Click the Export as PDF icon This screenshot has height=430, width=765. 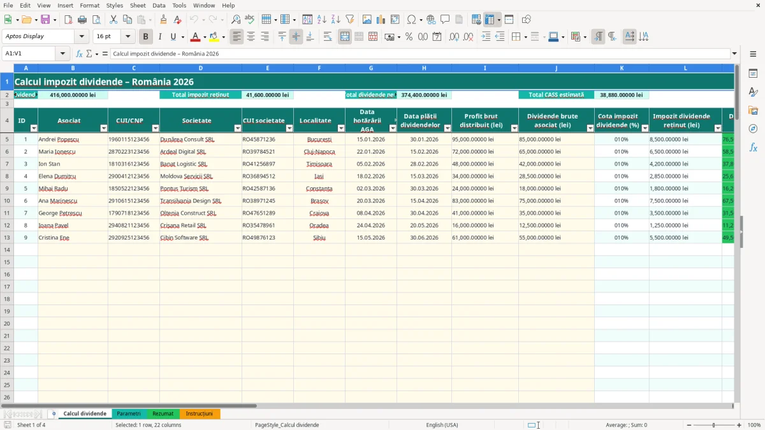[68, 20]
